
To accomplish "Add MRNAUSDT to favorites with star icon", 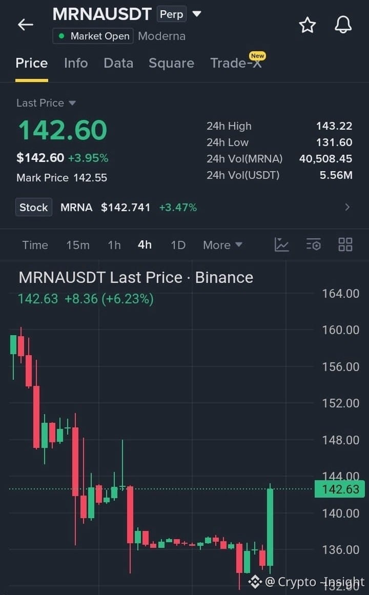I will point(307,25).
